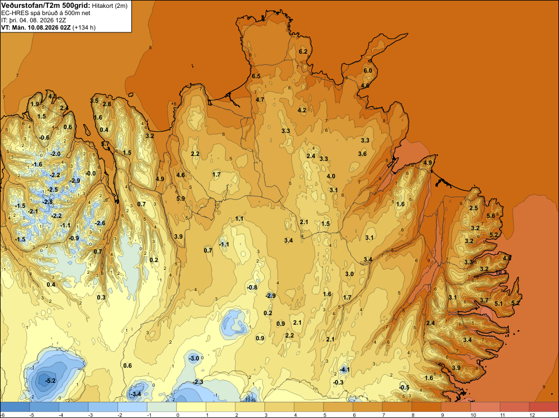The width and height of the screenshot is (559, 418).
Task: Click the 4.2 temperature value
Action: pyautogui.click(x=302, y=110)
